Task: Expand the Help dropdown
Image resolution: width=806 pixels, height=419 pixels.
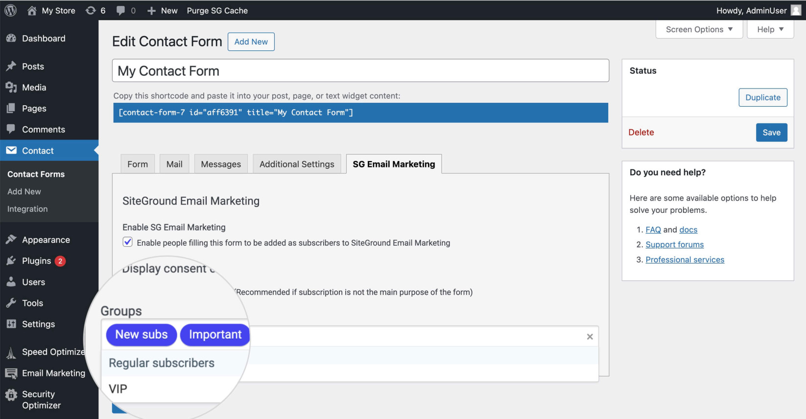Action: point(770,29)
